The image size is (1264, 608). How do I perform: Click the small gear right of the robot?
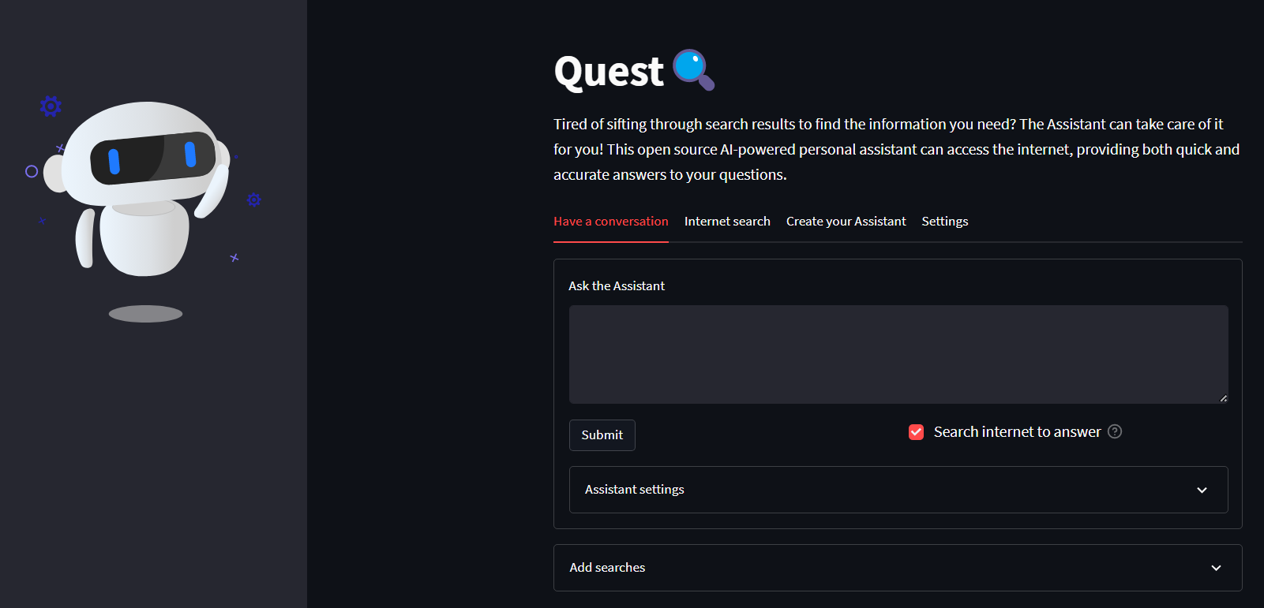click(254, 200)
